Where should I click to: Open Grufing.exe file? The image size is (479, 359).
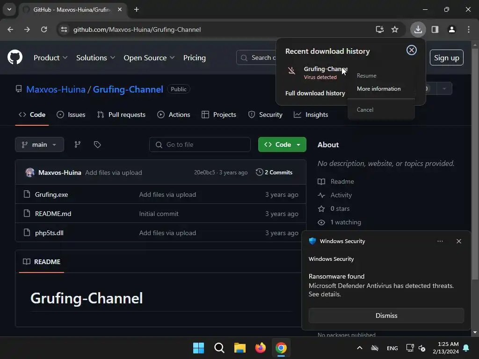[51, 195]
